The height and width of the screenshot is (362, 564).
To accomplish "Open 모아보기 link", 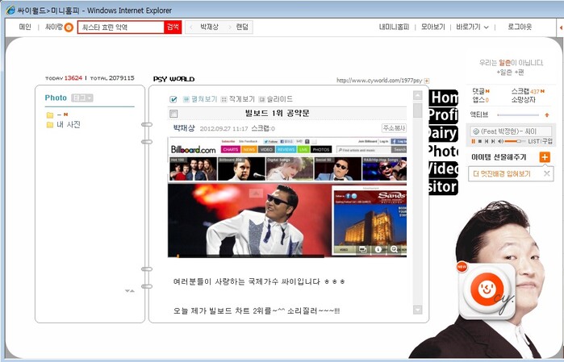I will 433,27.
